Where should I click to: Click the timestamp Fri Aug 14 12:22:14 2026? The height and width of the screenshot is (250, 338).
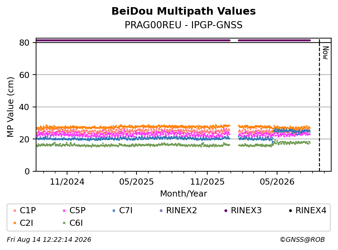[x=49, y=240]
